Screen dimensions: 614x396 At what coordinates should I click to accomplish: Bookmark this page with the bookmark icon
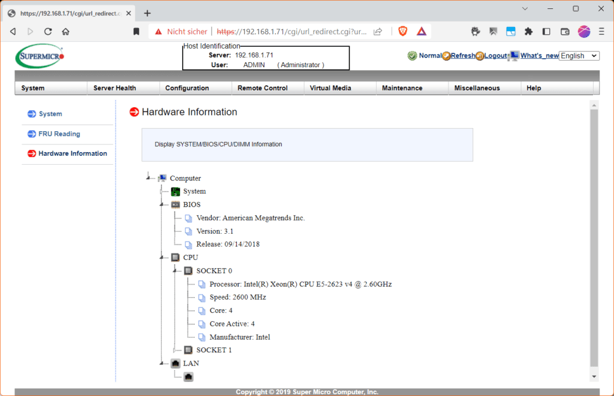[x=136, y=32]
